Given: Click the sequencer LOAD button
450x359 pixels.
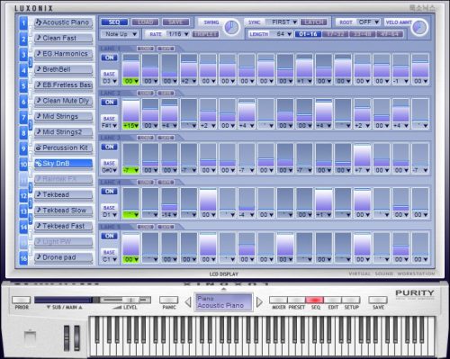Looking at the screenshot, I should coord(145,22).
